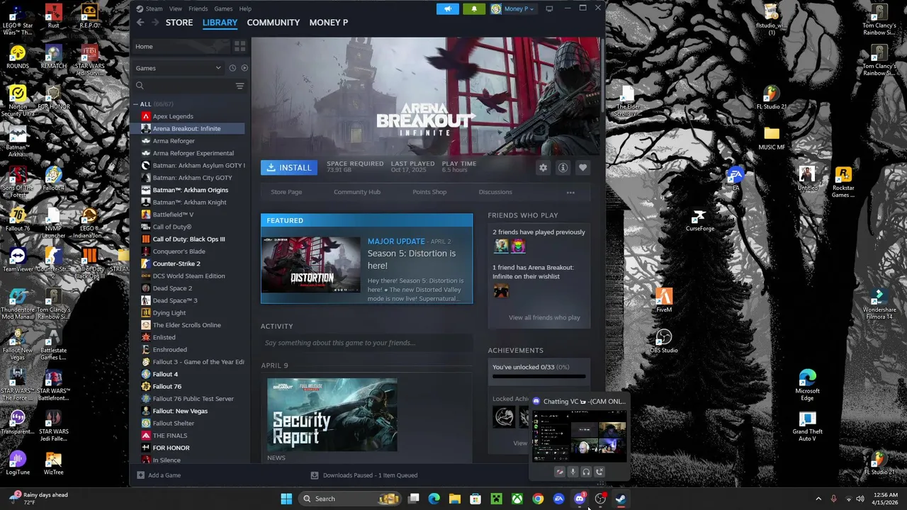Click Add a Game button
907x510 pixels.
coord(159,475)
